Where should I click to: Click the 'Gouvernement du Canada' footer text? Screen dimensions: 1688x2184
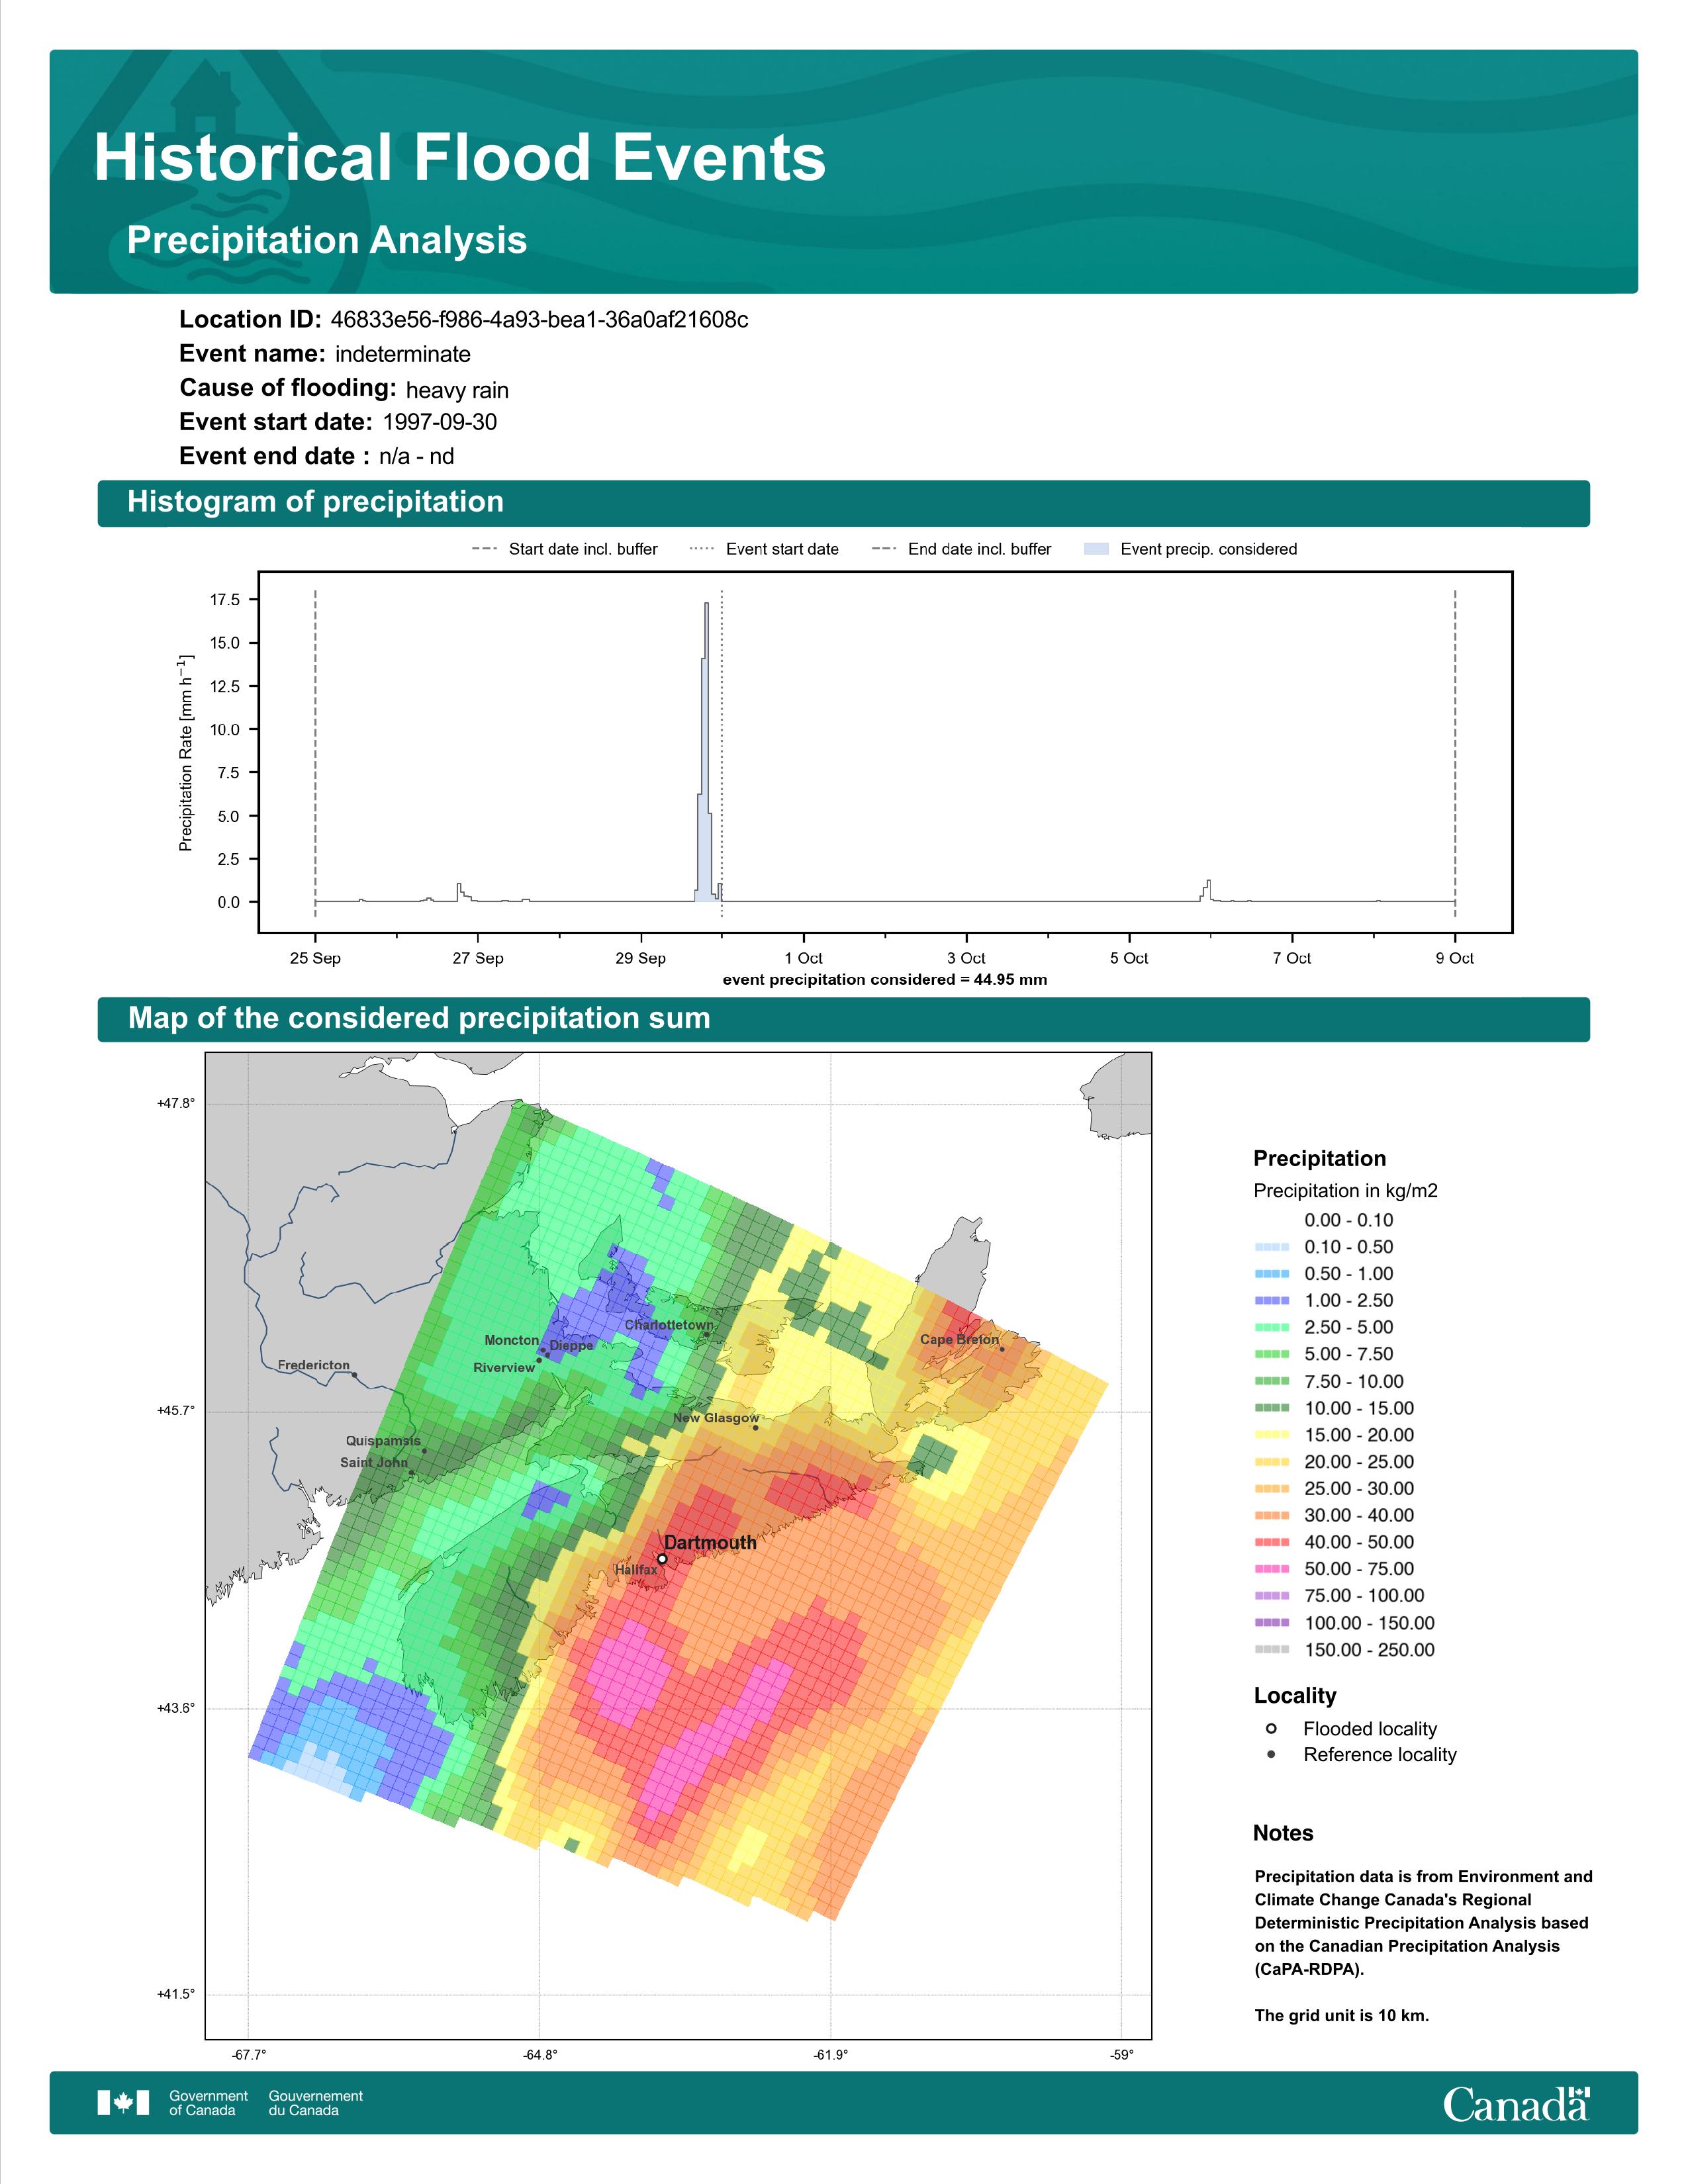316,2103
